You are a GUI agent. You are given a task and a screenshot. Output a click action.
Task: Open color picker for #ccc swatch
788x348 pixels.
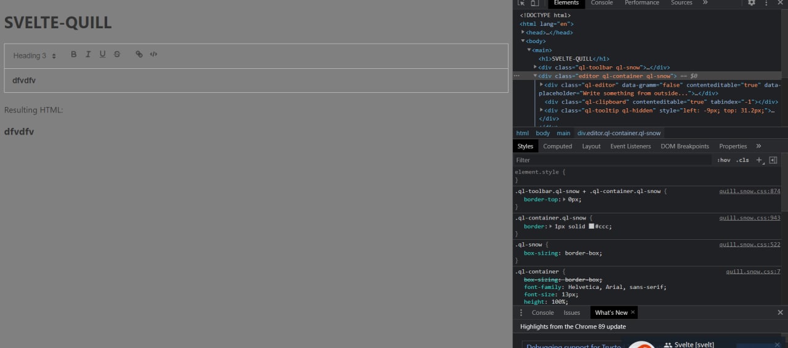click(592, 226)
